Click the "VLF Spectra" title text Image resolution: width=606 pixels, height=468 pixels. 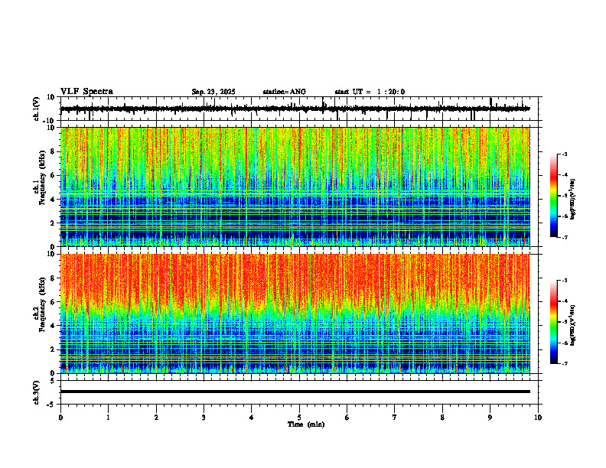tap(86, 92)
